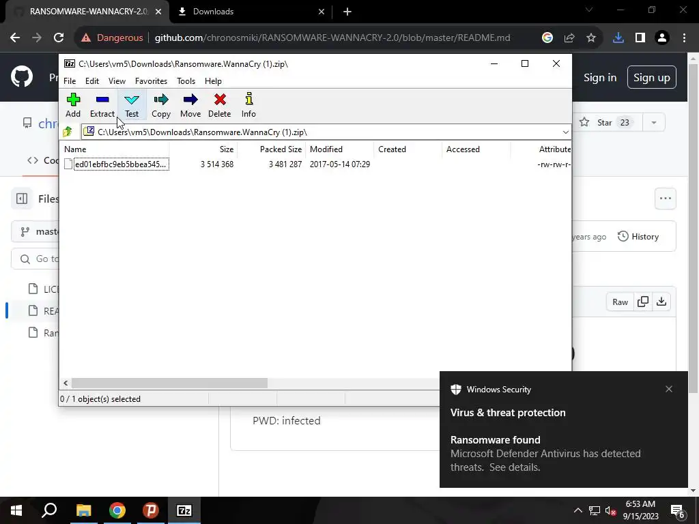
Task: Sort by the Created column header
Action: point(408,149)
